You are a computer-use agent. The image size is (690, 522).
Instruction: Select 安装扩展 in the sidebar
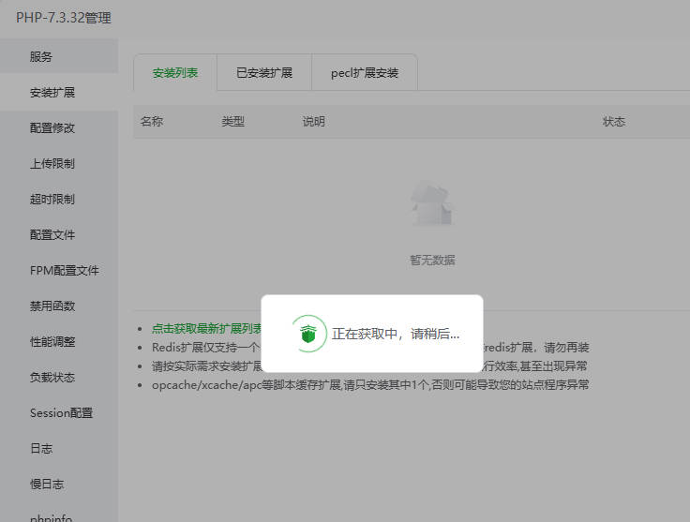point(59,93)
